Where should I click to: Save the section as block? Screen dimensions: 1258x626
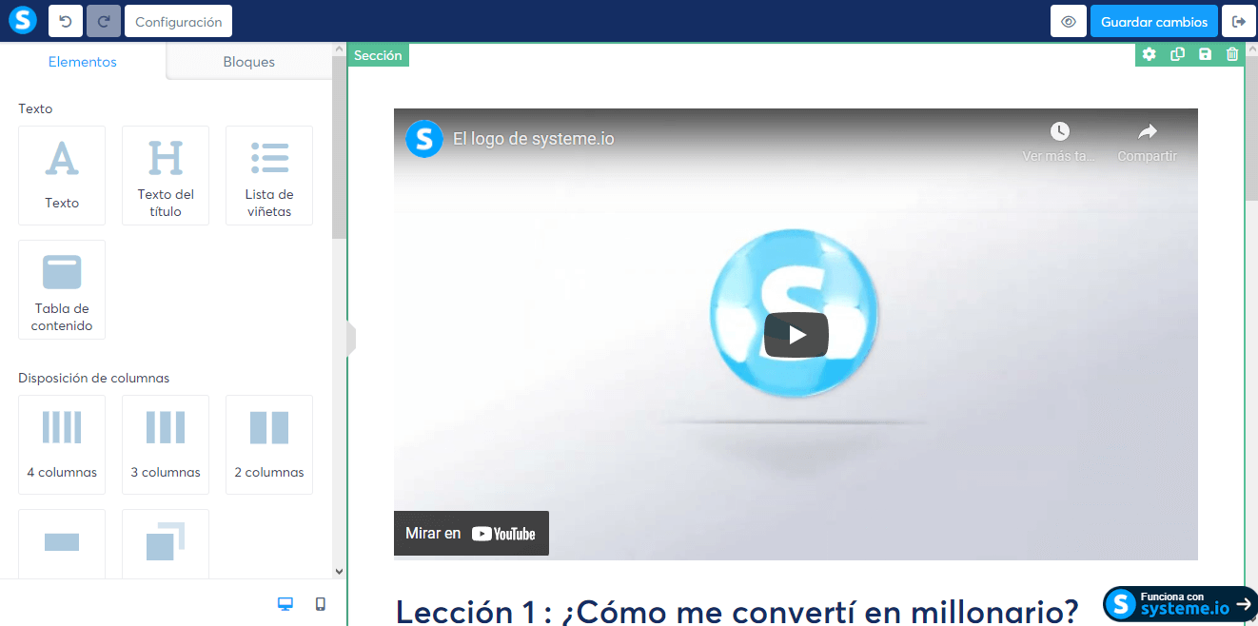pyautogui.click(x=1205, y=54)
